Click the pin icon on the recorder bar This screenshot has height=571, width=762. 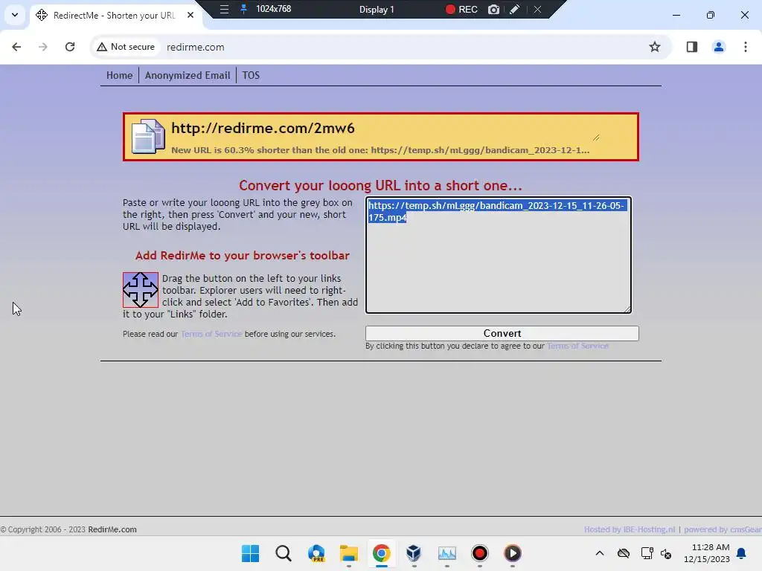tap(243, 9)
